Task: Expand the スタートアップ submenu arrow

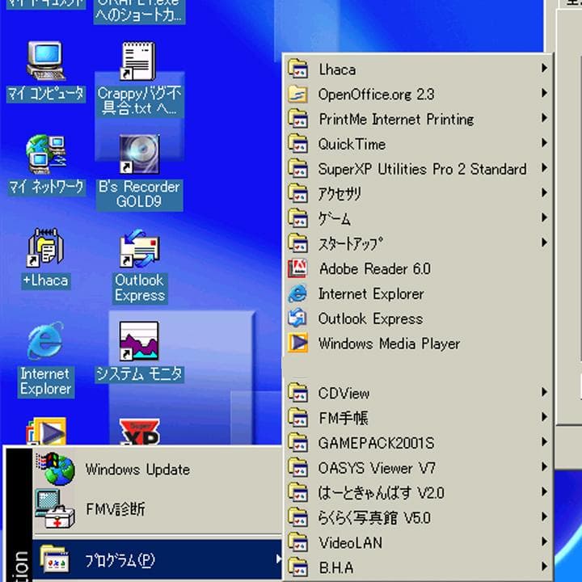Action: tap(544, 242)
